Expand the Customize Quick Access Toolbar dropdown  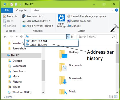(21, 4)
